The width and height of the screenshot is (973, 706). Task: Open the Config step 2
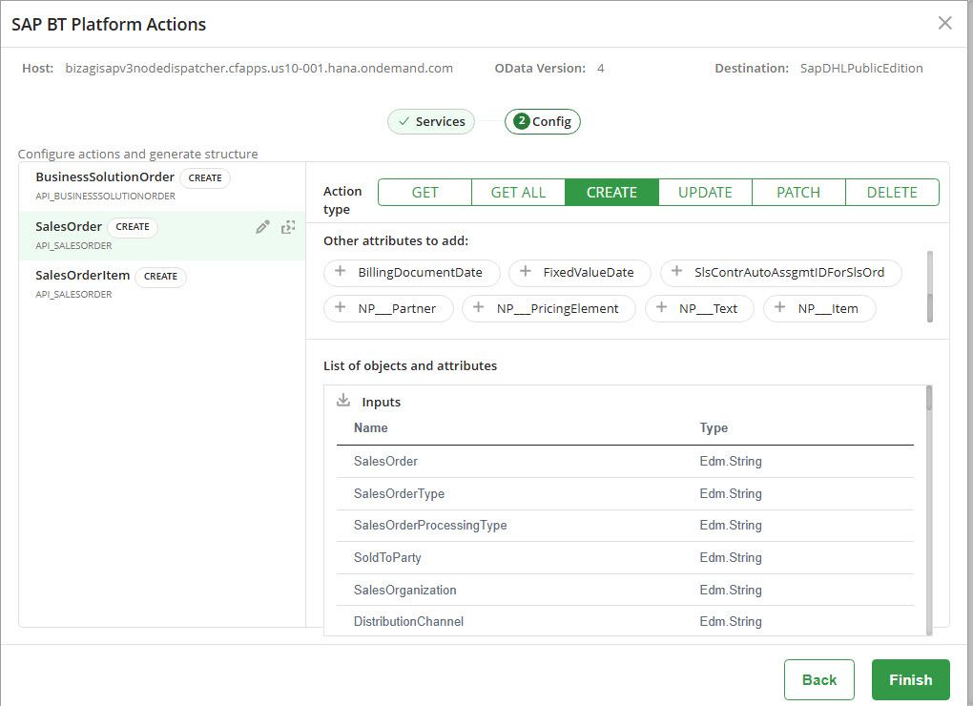543,121
